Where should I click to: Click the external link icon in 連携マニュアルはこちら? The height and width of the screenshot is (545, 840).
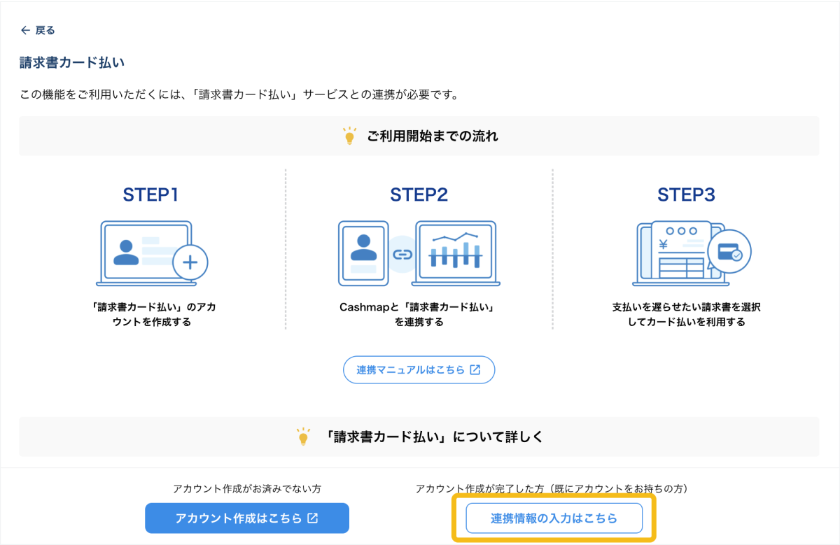pos(475,370)
